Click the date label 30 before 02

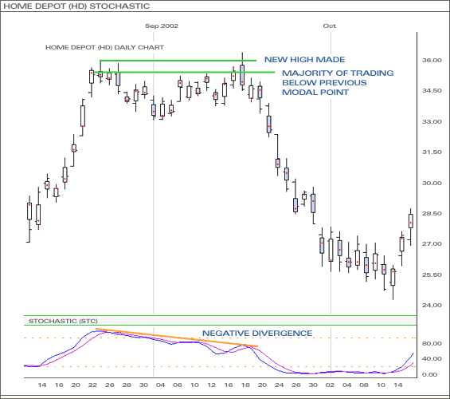coord(313,385)
